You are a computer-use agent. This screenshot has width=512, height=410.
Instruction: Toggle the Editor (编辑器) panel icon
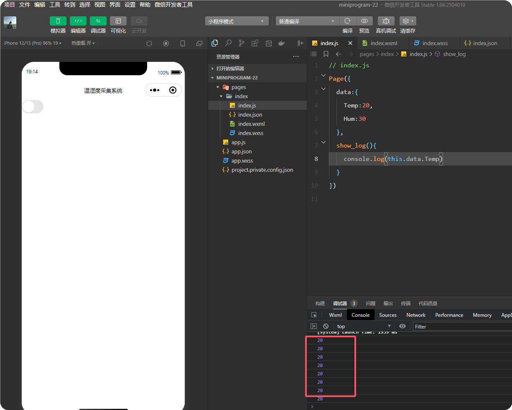tap(78, 21)
